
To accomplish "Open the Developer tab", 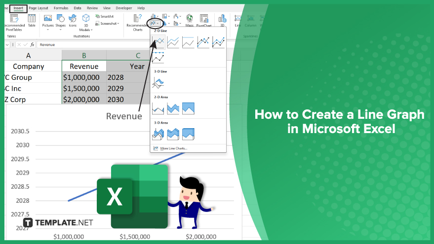I will pyautogui.click(x=124, y=8).
